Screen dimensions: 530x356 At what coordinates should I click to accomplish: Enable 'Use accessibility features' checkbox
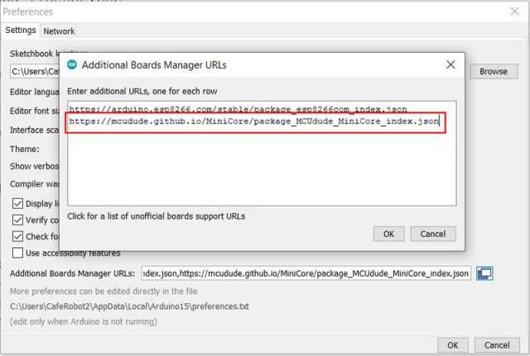(17, 253)
